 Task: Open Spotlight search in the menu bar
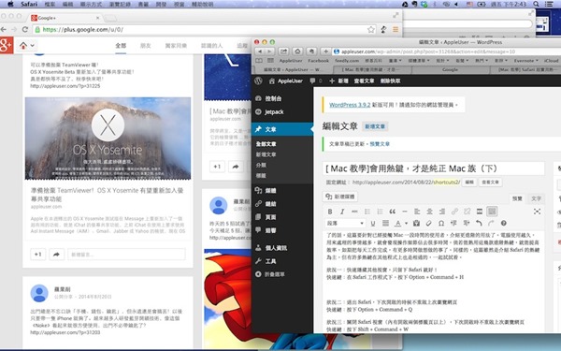536,4
